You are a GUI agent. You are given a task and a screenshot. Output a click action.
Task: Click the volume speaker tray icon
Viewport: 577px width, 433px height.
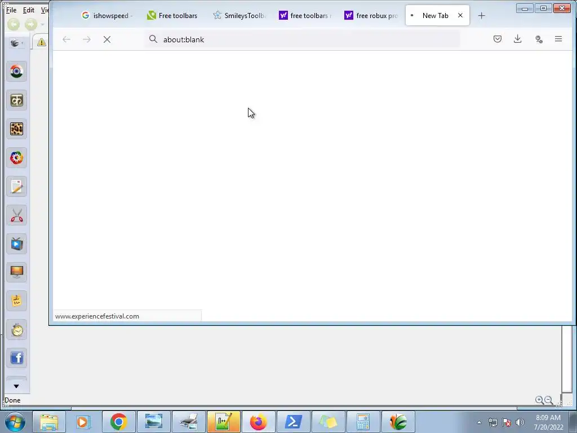pos(520,422)
